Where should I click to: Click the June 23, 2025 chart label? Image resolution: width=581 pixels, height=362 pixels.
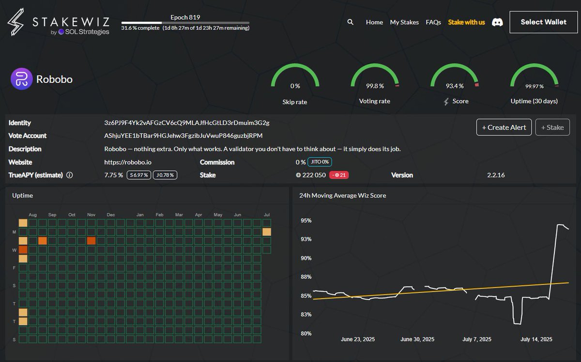pyautogui.click(x=358, y=339)
